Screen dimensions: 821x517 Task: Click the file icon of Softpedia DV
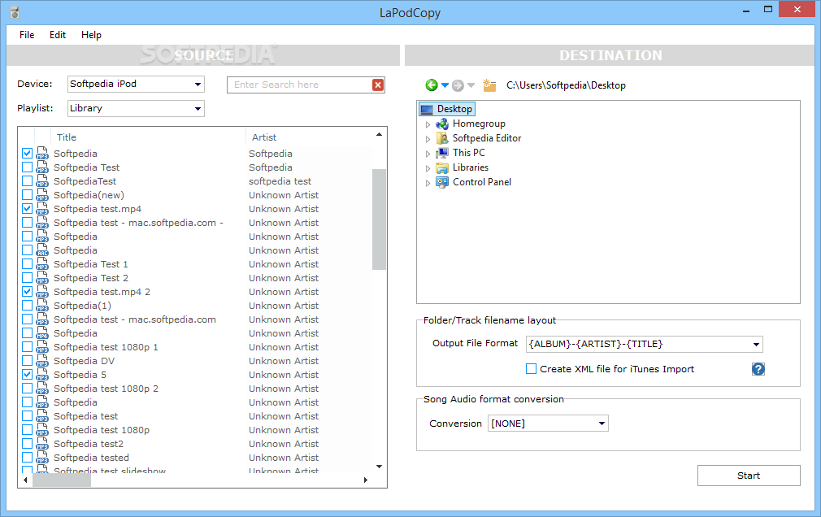42,361
